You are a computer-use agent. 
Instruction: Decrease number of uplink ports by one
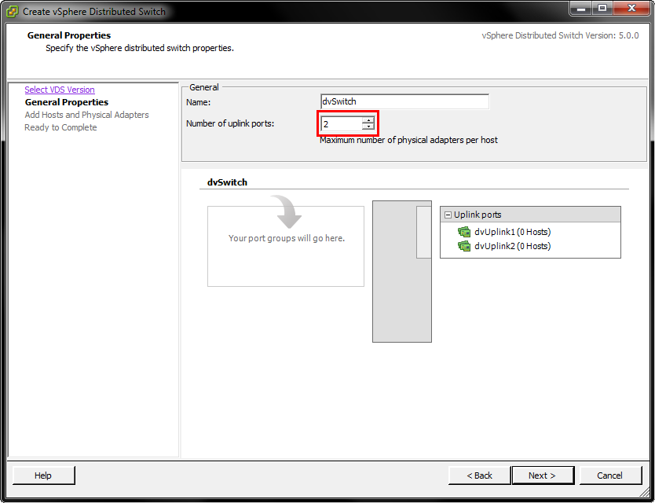pos(368,127)
